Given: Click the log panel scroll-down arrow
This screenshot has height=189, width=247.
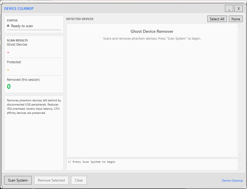Looking at the screenshot, I should click(x=240, y=168).
